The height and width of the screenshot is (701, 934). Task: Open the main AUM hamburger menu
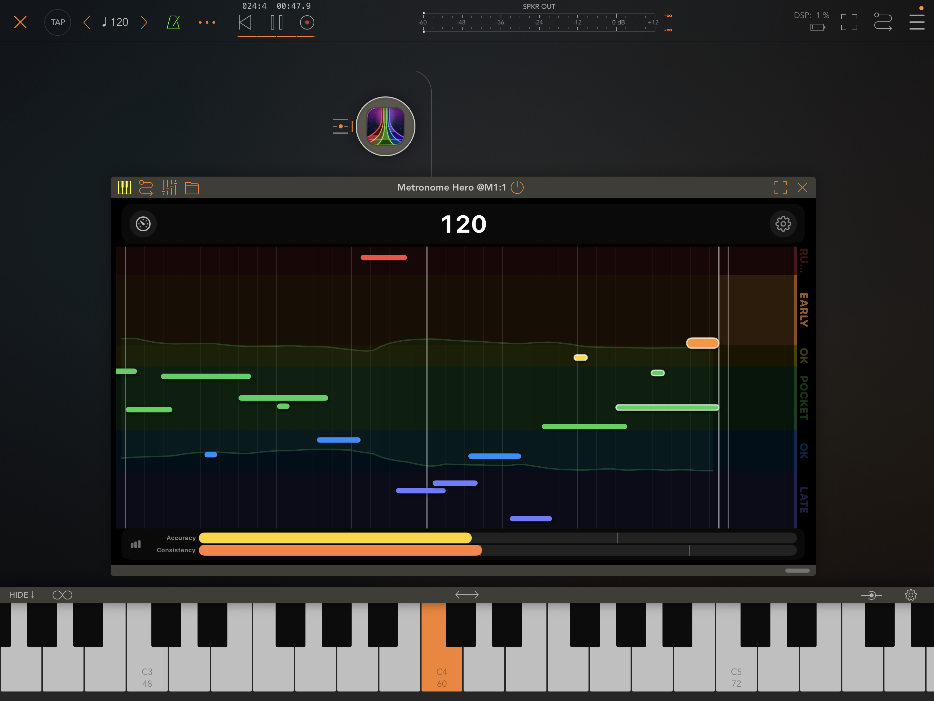[x=916, y=22]
